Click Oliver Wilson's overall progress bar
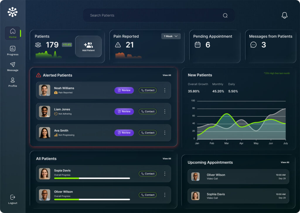Viewport: 300px width, 213px height. pos(92,199)
